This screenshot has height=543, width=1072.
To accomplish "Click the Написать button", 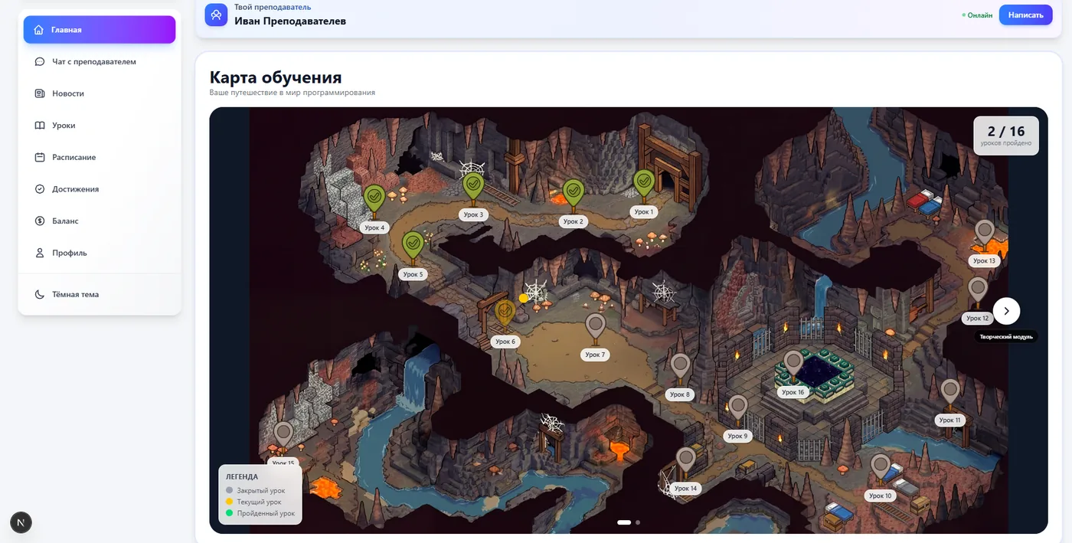I will tap(1025, 15).
